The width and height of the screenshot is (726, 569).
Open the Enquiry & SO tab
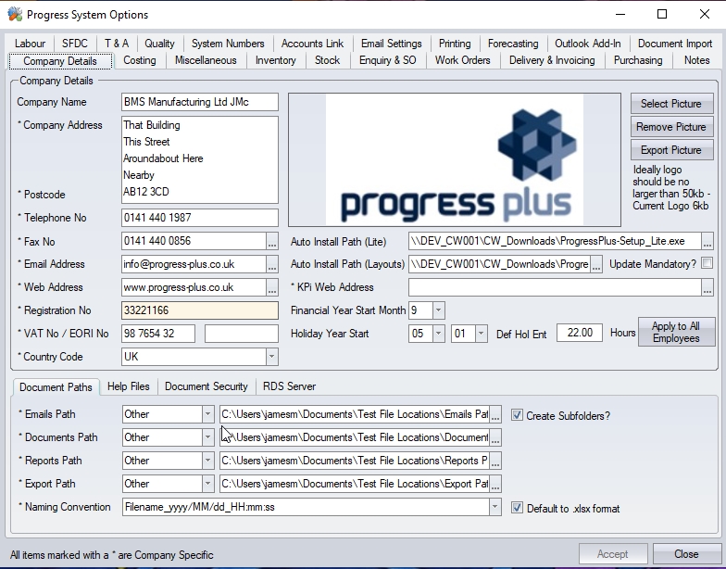pyautogui.click(x=387, y=60)
